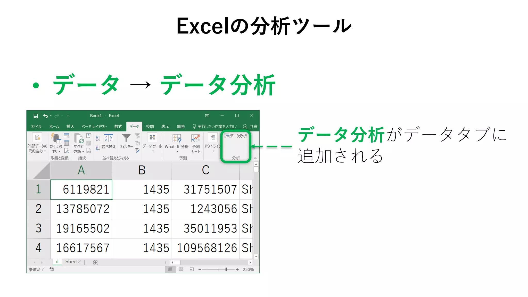Image resolution: width=528 pixels, height=297 pixels.
Task: Click the データ分析 button
Action: pos(236,136)
